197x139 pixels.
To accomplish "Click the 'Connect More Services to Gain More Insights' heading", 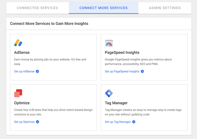I will click(x=49, y=23).
